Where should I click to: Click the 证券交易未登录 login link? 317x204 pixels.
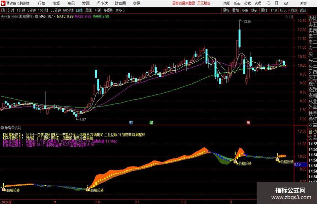[x=183, y=3]
